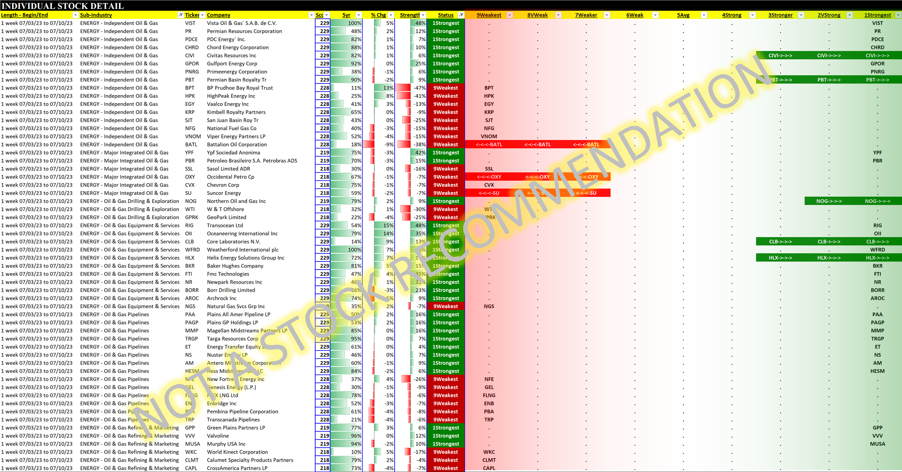Screen dimensions: 902x472
Task: Select the Calumet Specialty Products Partners cell
Action: click(x=260, y=460)
